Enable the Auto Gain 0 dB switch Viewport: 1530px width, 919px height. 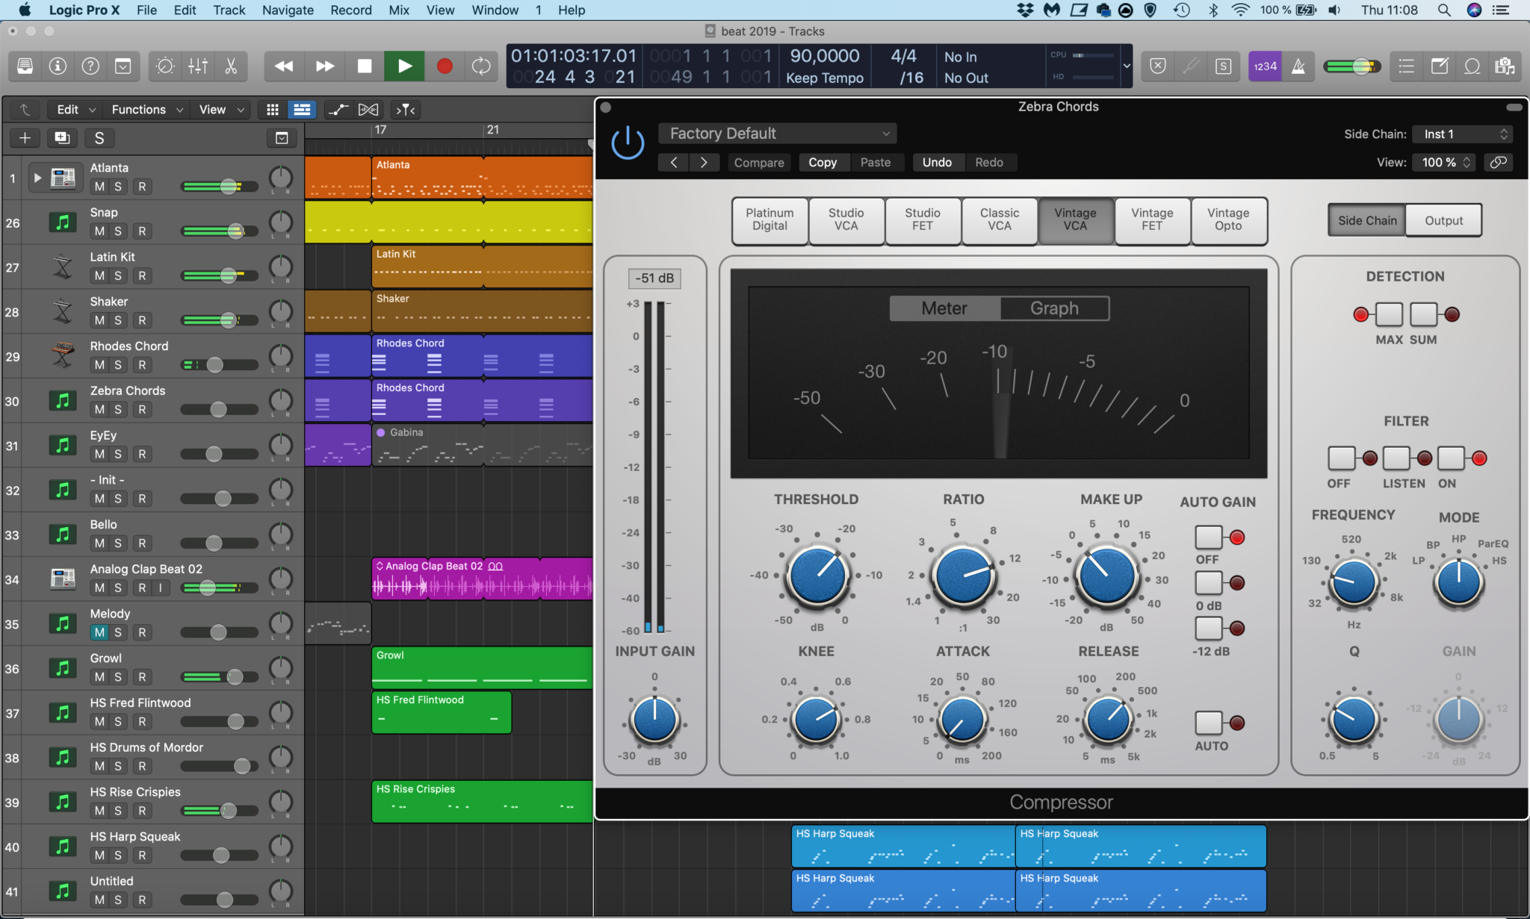click(x=1209, y=582)
